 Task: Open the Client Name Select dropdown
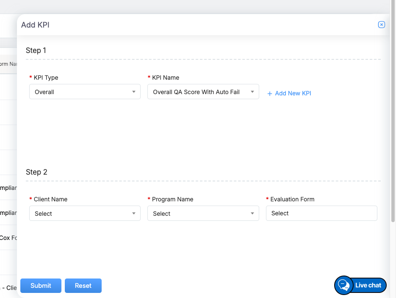[80, 213]
